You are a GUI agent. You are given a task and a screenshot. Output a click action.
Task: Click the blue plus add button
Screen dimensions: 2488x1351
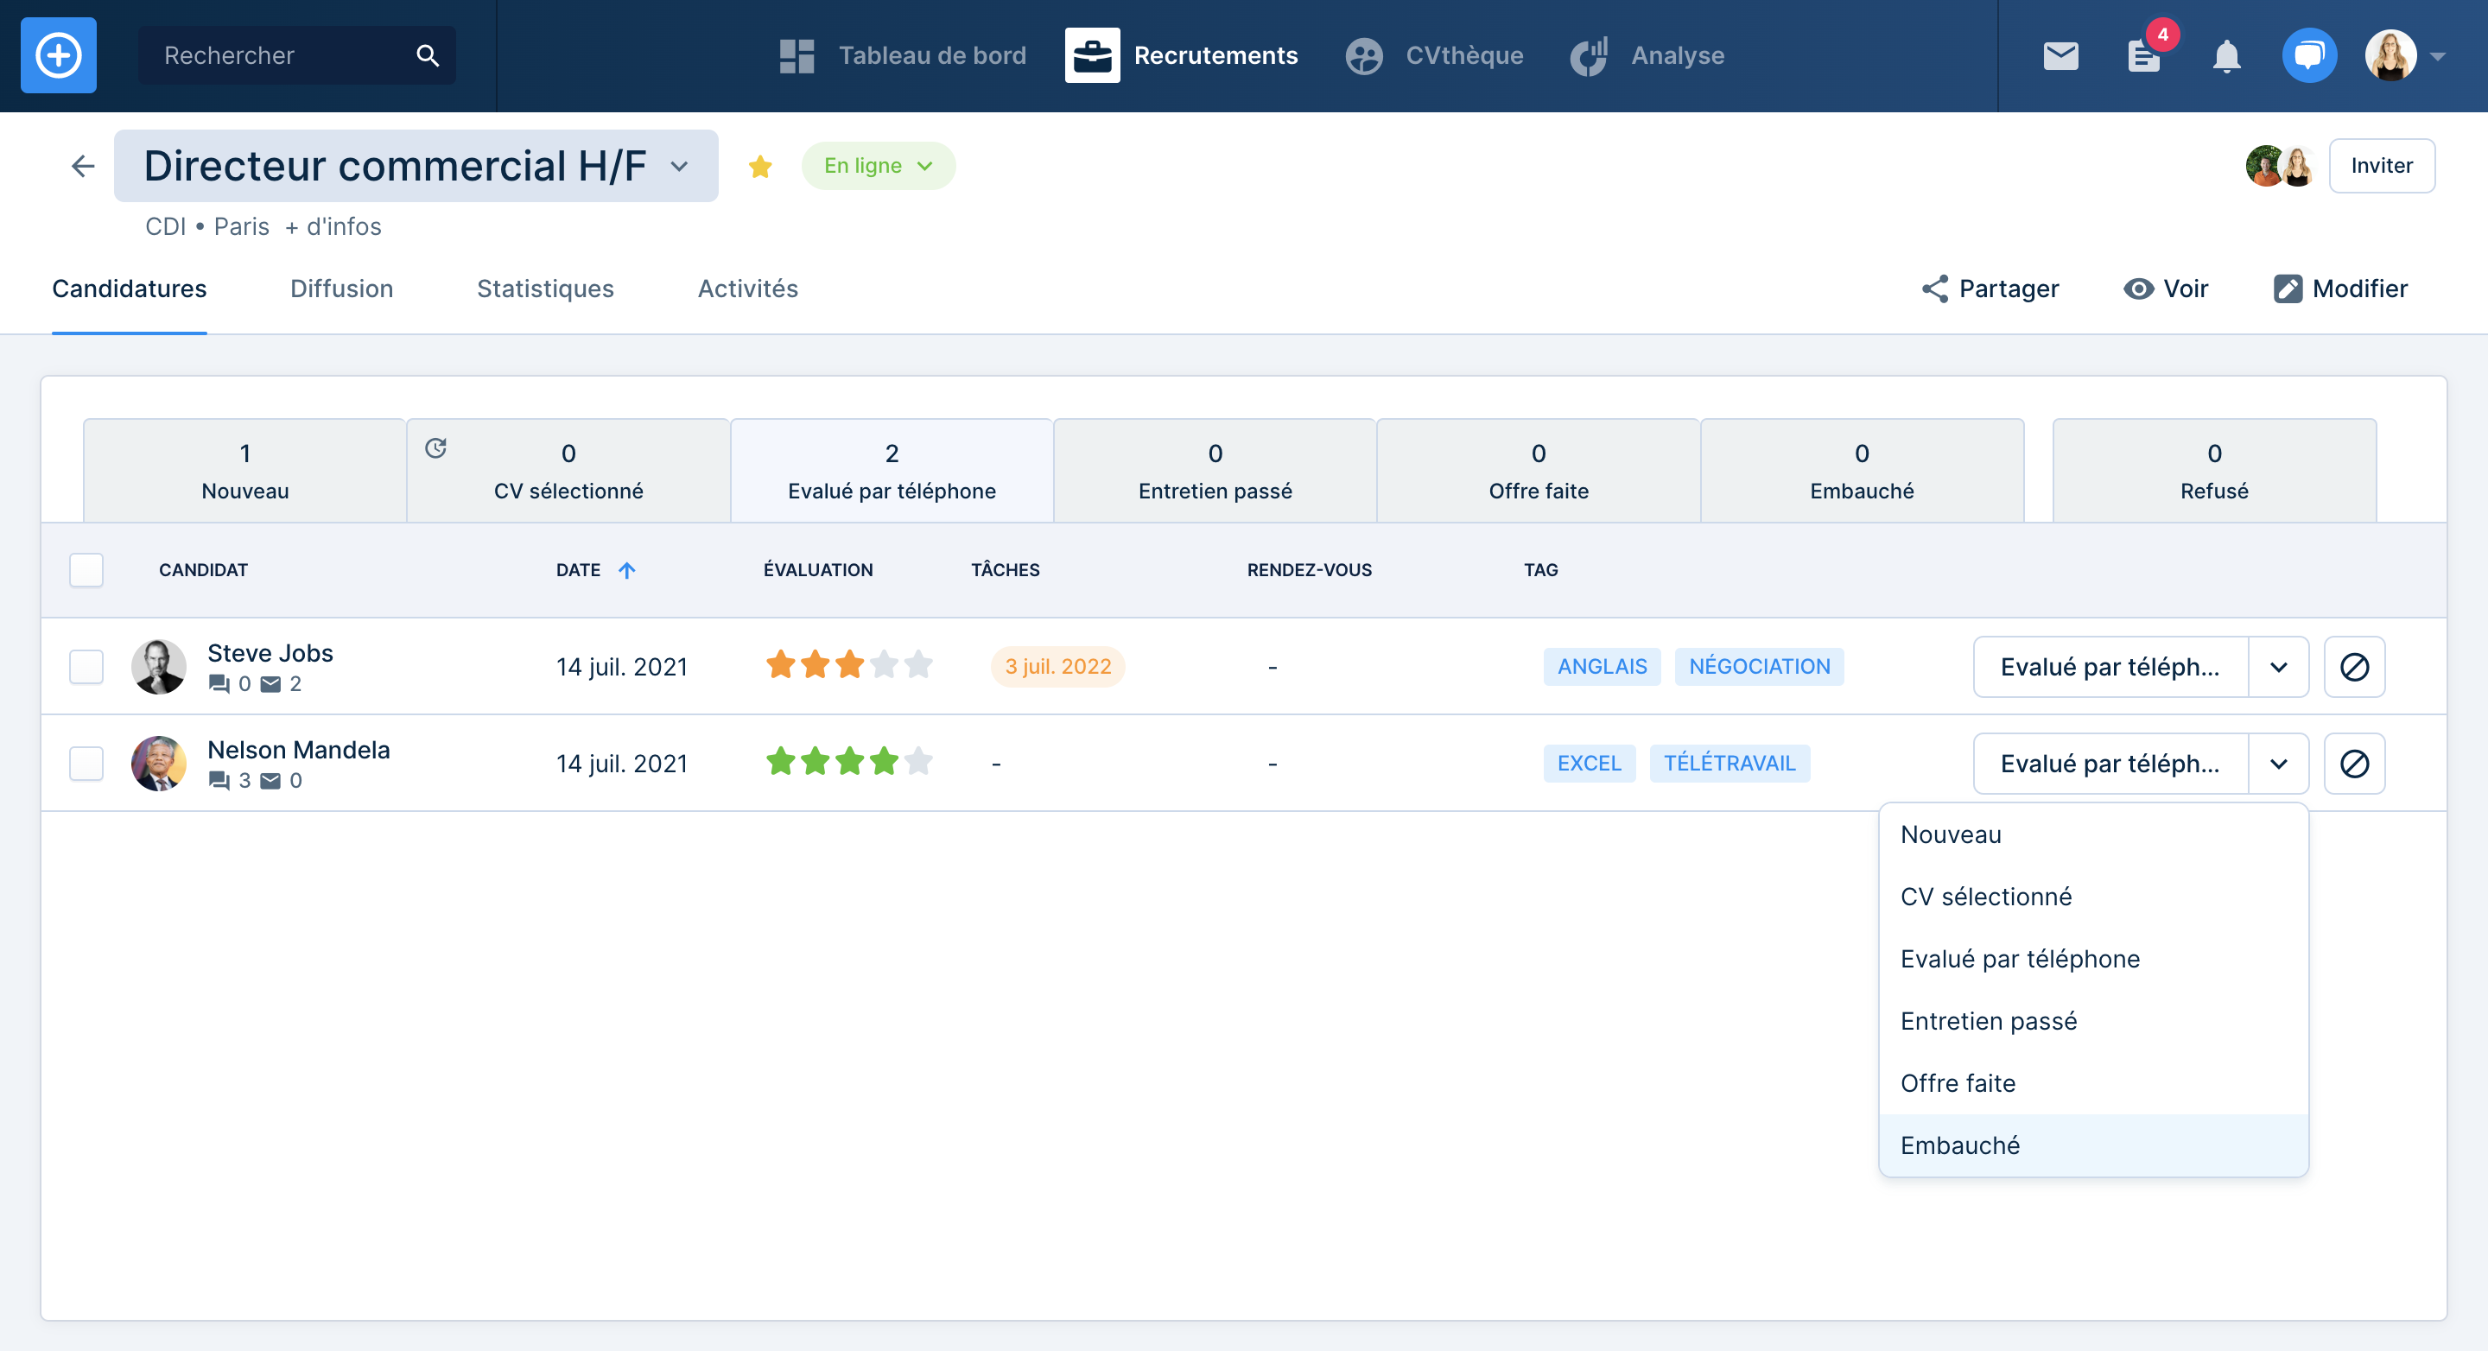[x=58, y=55]
